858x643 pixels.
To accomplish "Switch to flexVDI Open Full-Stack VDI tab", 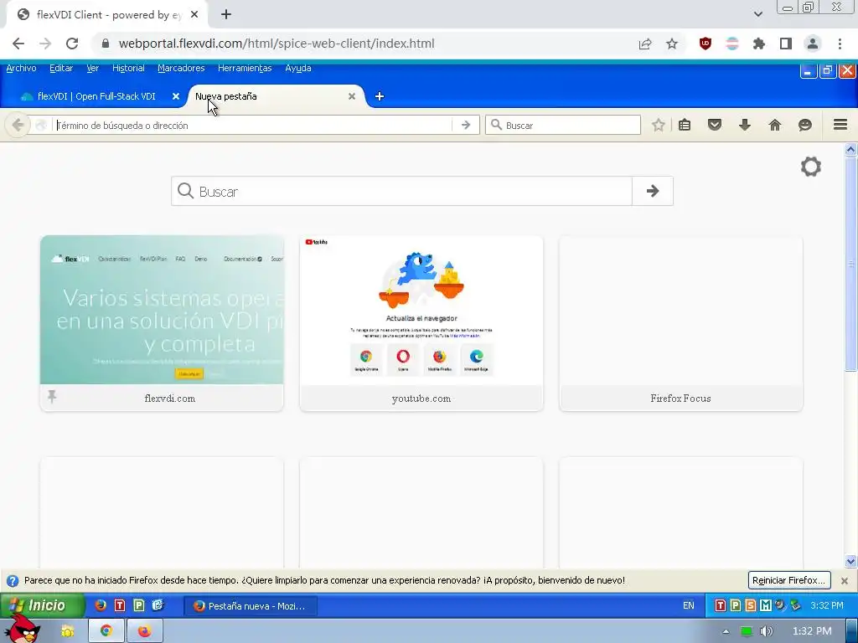I will 96,96.
